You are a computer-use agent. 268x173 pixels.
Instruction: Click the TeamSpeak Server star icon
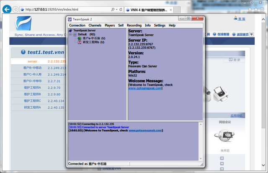click(x=70, y=31)
